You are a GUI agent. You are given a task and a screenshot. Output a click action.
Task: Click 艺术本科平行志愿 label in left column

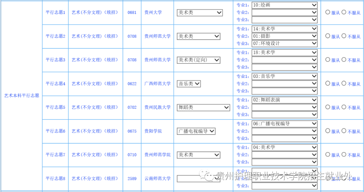pos(22,95)
